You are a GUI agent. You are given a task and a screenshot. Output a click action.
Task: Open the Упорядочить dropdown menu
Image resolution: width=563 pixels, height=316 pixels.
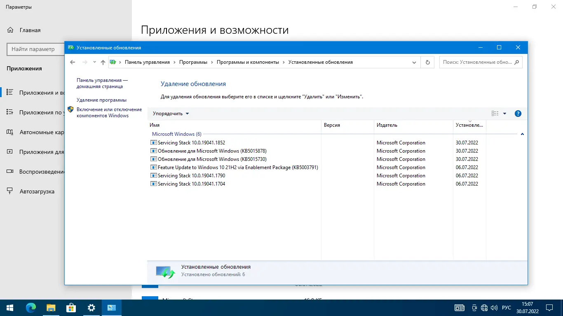170,113
